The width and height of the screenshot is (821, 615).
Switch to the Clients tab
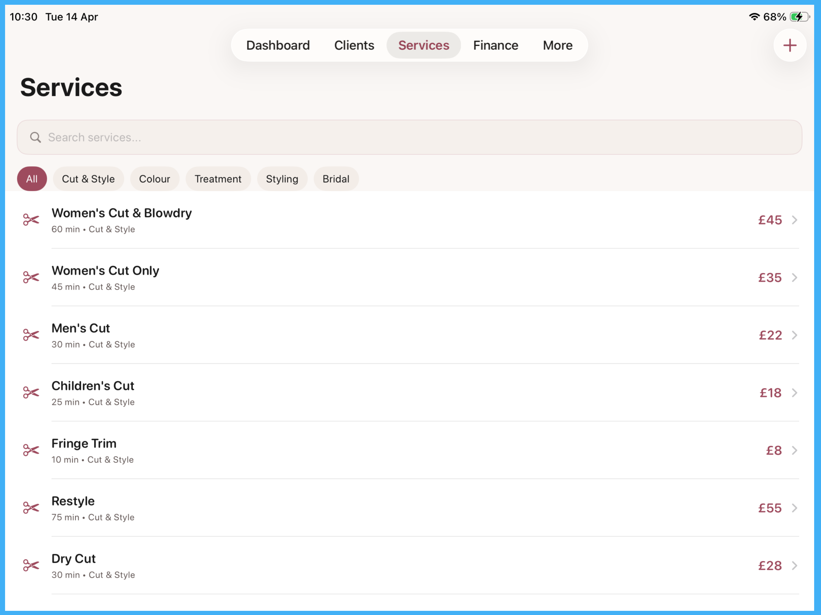(x=354, y=45)
